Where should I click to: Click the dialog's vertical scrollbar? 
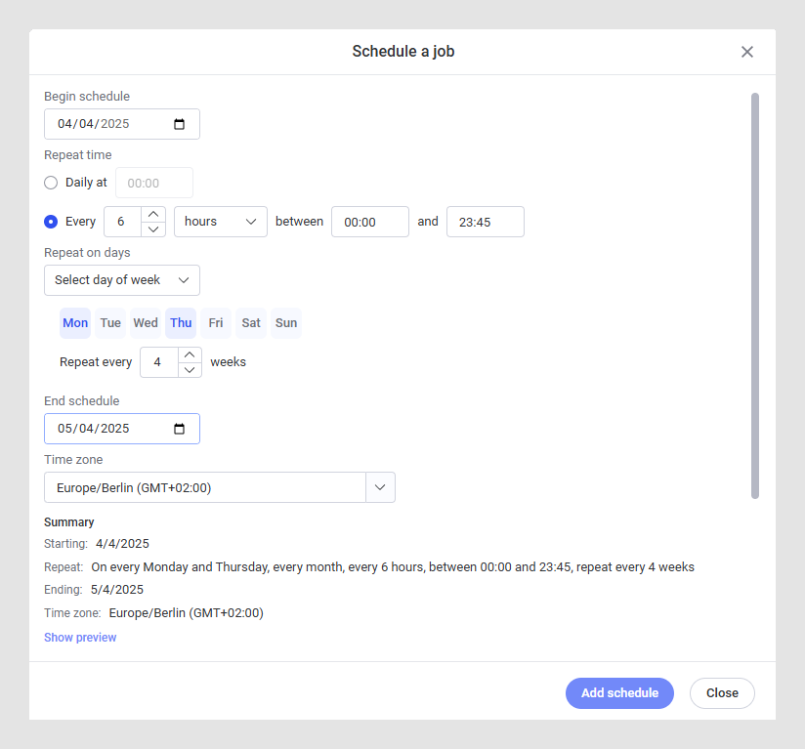(x=755, y=295)
